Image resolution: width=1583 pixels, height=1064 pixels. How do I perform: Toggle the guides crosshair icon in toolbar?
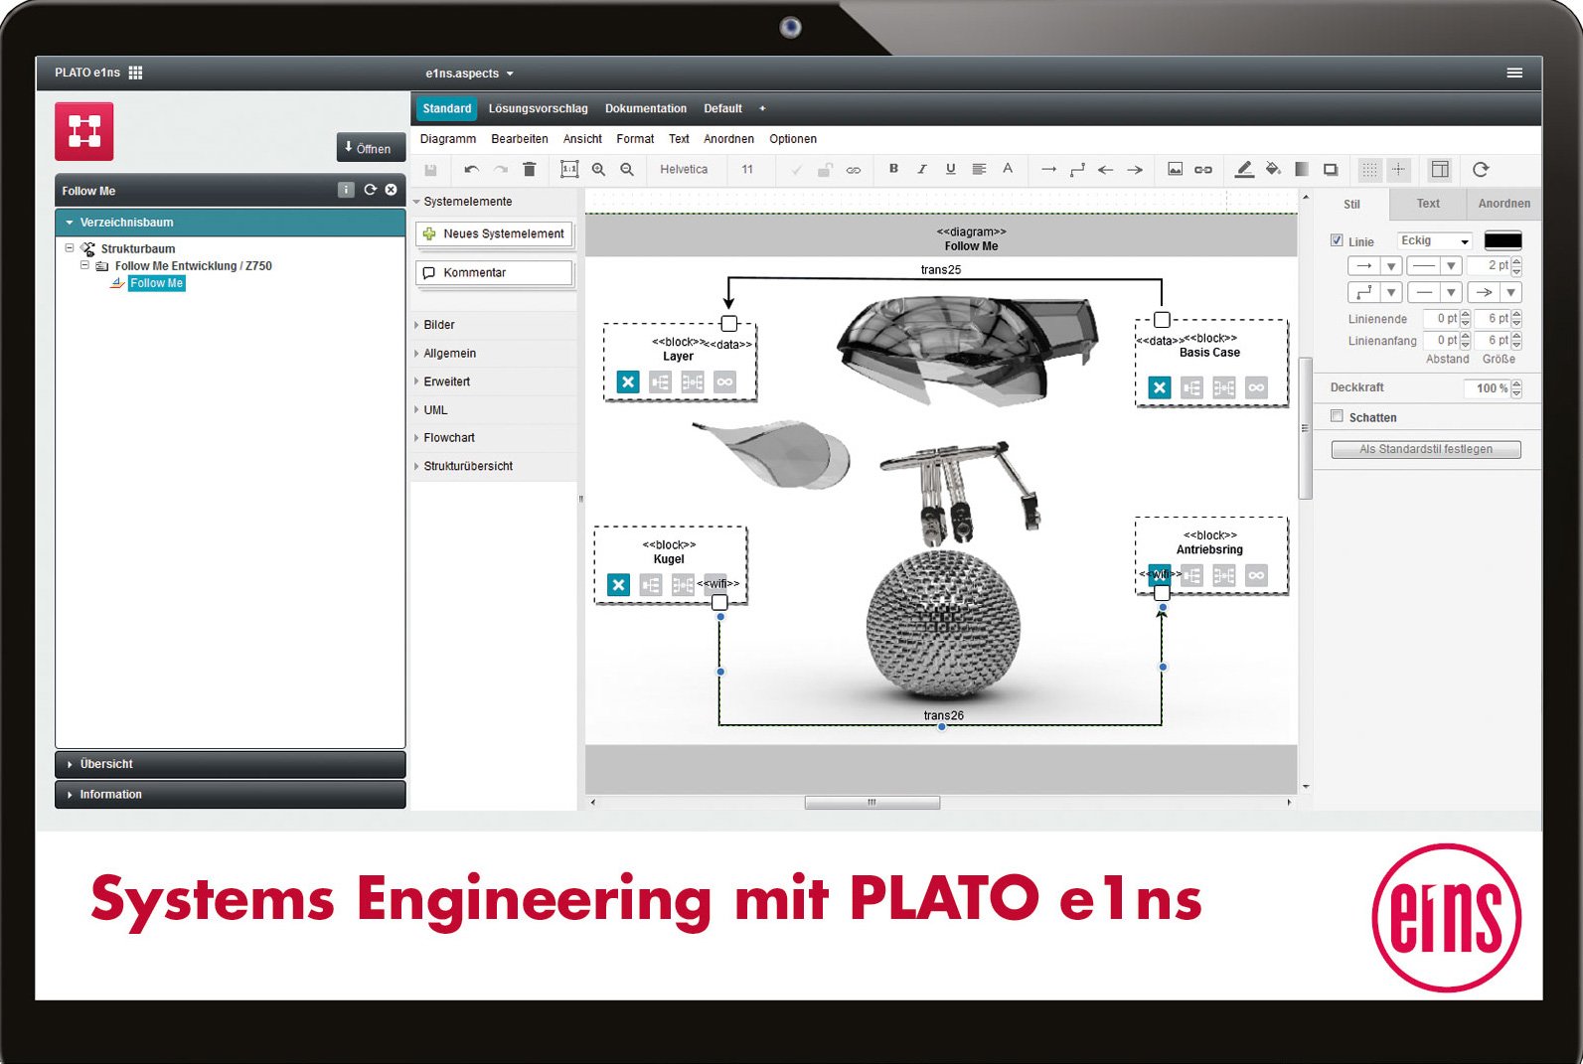coord(1398,170)
